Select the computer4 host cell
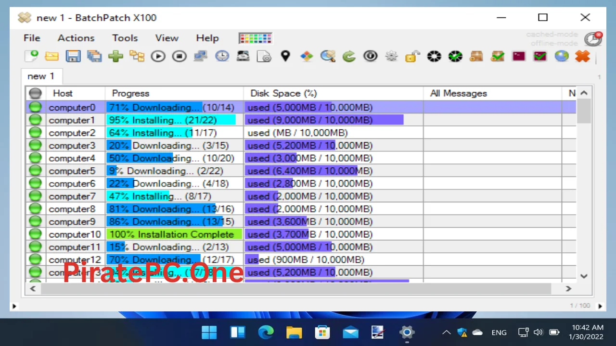The image size is (616, 346). coord(75,158)
